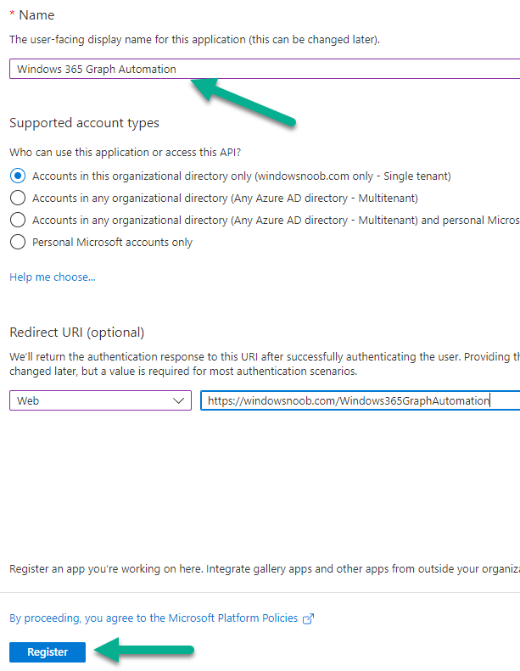Click the Supported account types heading

(84, 123)
